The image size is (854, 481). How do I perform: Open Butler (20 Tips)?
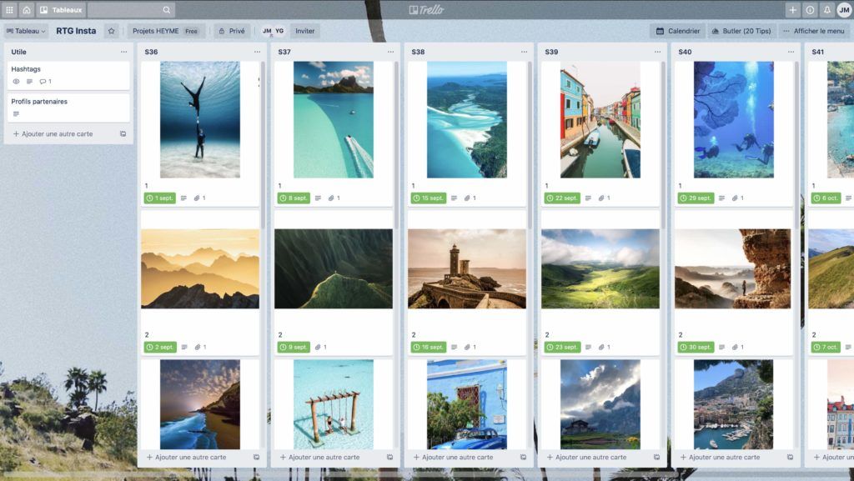point(741,31)
